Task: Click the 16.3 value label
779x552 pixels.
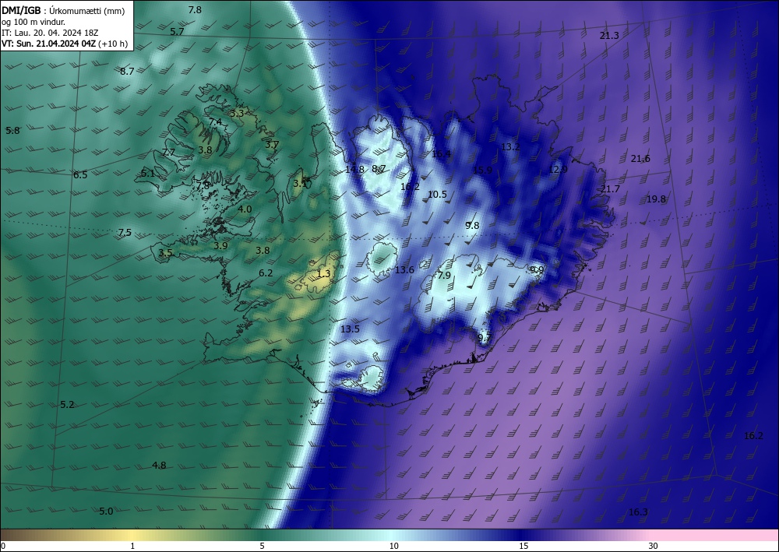Action: [x=638, y=512]
